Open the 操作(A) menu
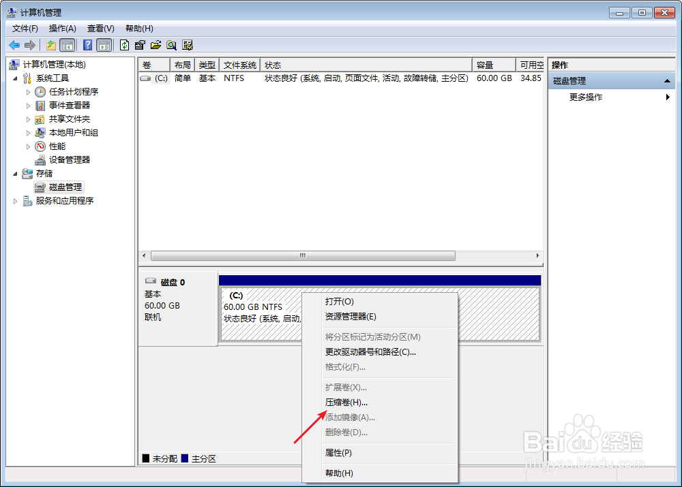This screenshot has height=487, width=682. tap(63, 29)
